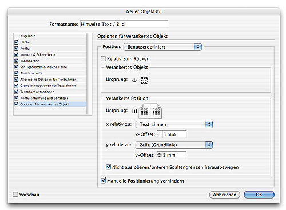Click the Abbrechen button
The height and width of the screenshot is (210, 286).
coord(225,195)
